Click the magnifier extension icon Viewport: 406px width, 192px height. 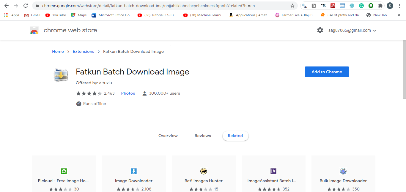pyautogui.click(x=304, y=6)
